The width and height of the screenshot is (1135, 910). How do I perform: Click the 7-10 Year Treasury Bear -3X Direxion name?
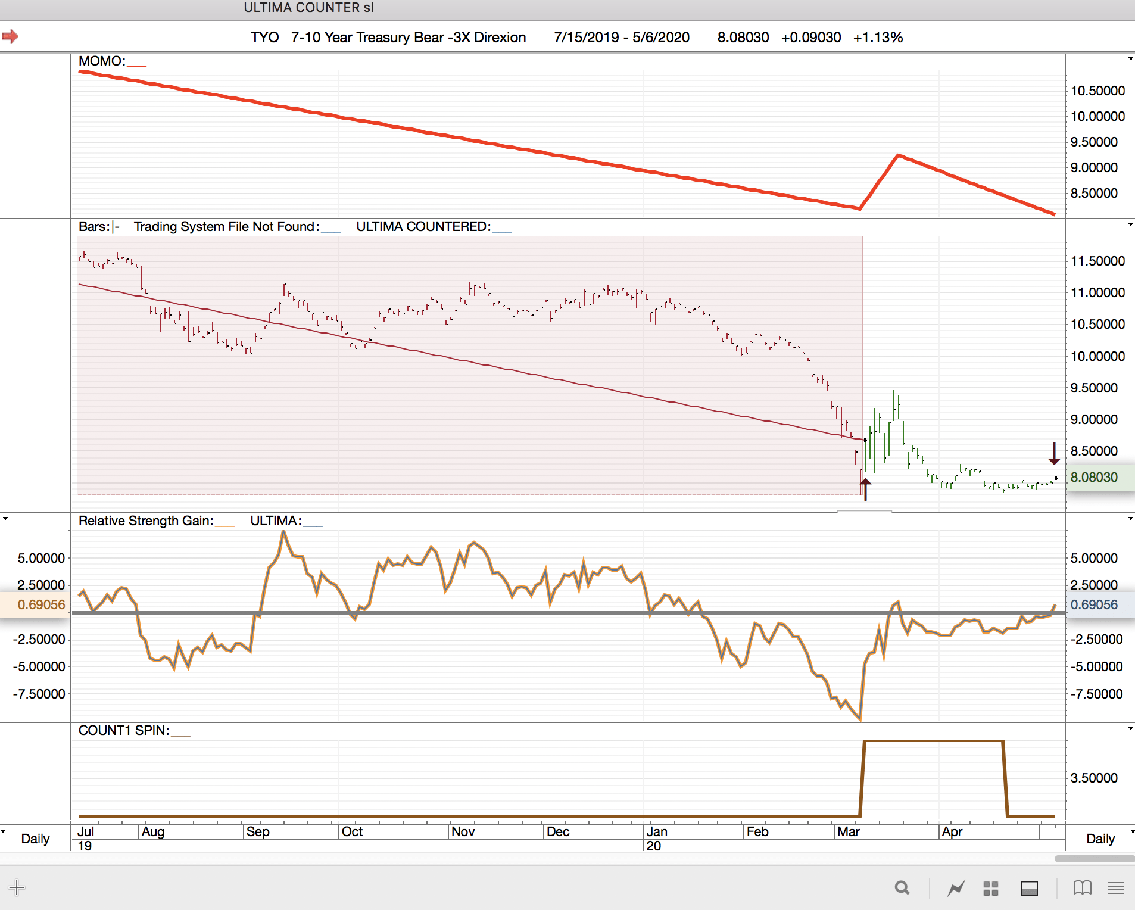tap(409, 38)
